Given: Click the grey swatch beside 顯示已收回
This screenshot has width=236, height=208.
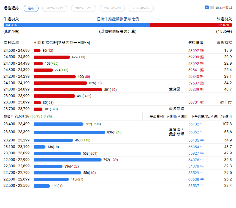Looking at the screenshot, I should 212,8.
